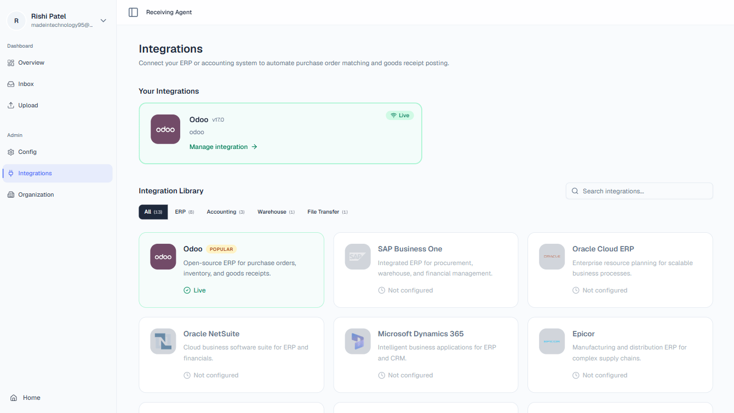Open Config in the sidebar
The width and height of the screenshot is (734, 413).
tap(58, 152)
